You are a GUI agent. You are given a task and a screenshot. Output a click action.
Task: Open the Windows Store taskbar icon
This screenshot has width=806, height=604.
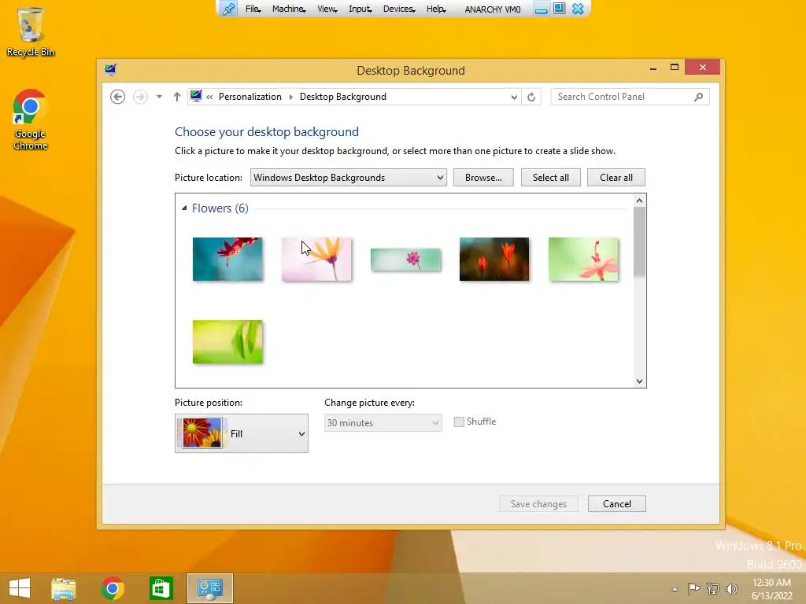click(161, 588)
